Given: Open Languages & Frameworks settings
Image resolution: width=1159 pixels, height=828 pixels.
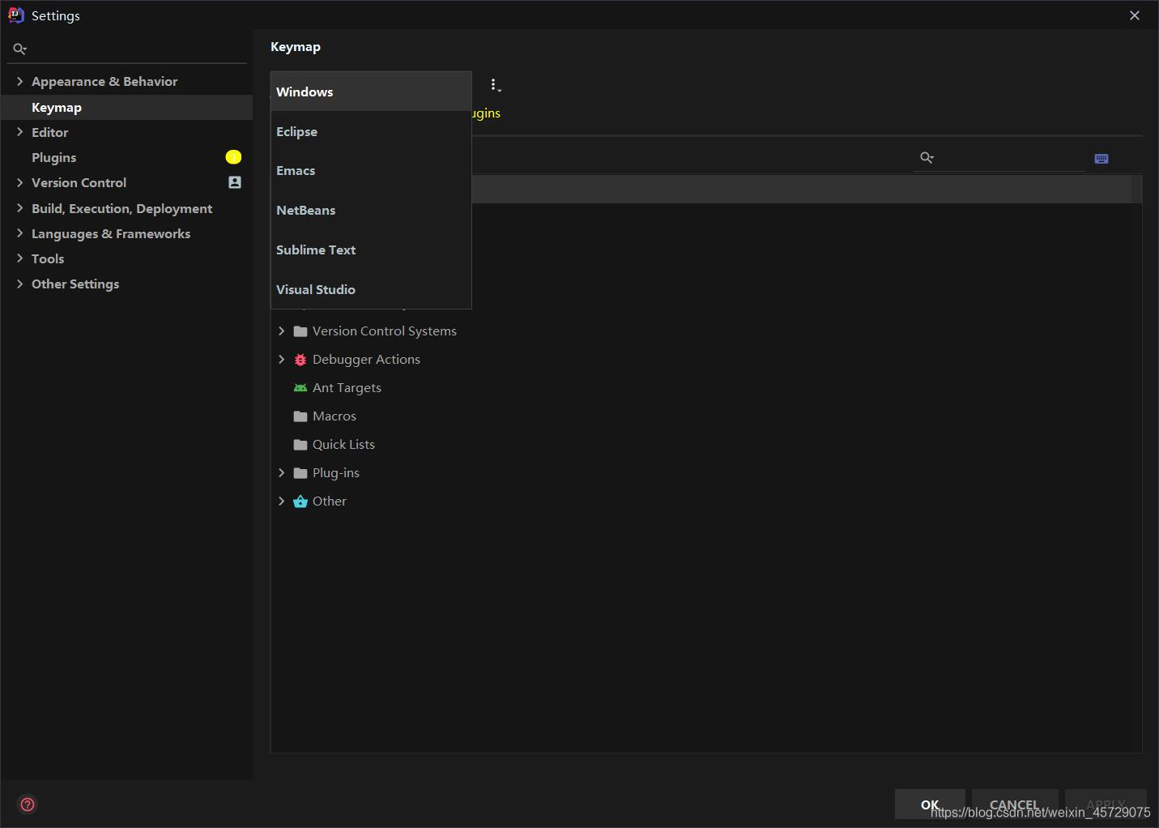Looking at the screenshot, I should 111,233.
